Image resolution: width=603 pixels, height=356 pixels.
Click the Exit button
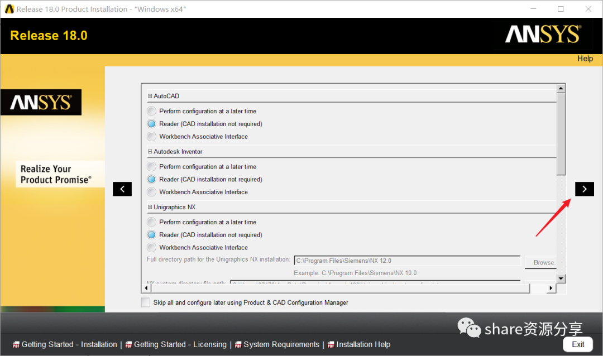(x=578, y=344)
